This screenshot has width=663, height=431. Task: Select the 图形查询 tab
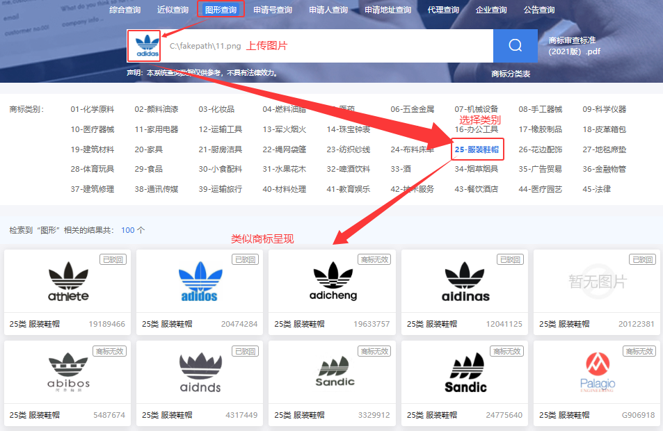click(221, 10)
